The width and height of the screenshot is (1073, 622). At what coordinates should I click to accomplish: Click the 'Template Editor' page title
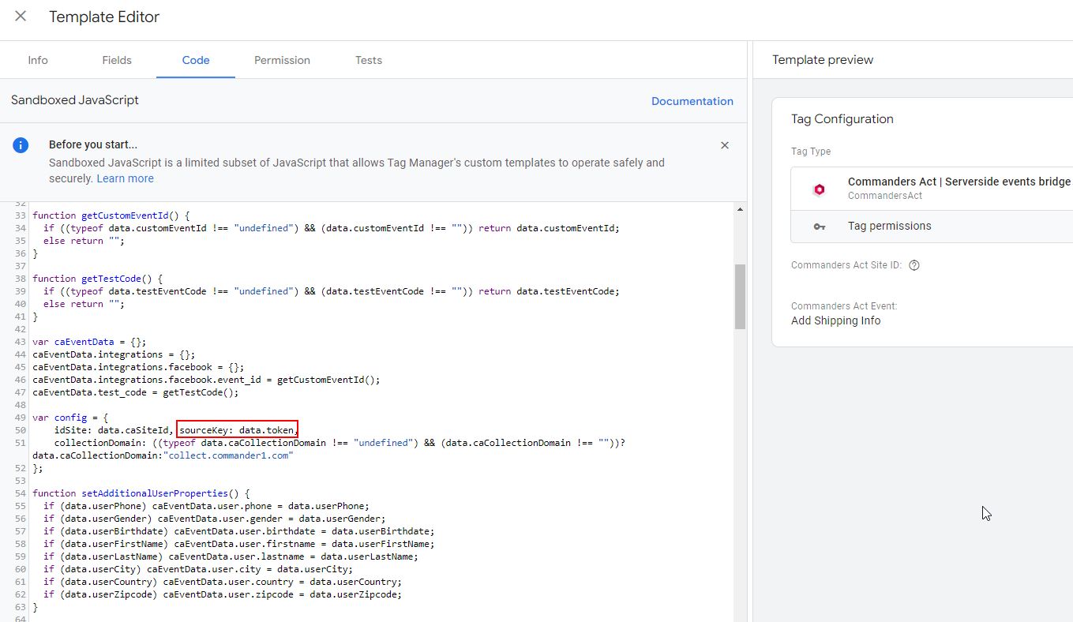(104, 17)
